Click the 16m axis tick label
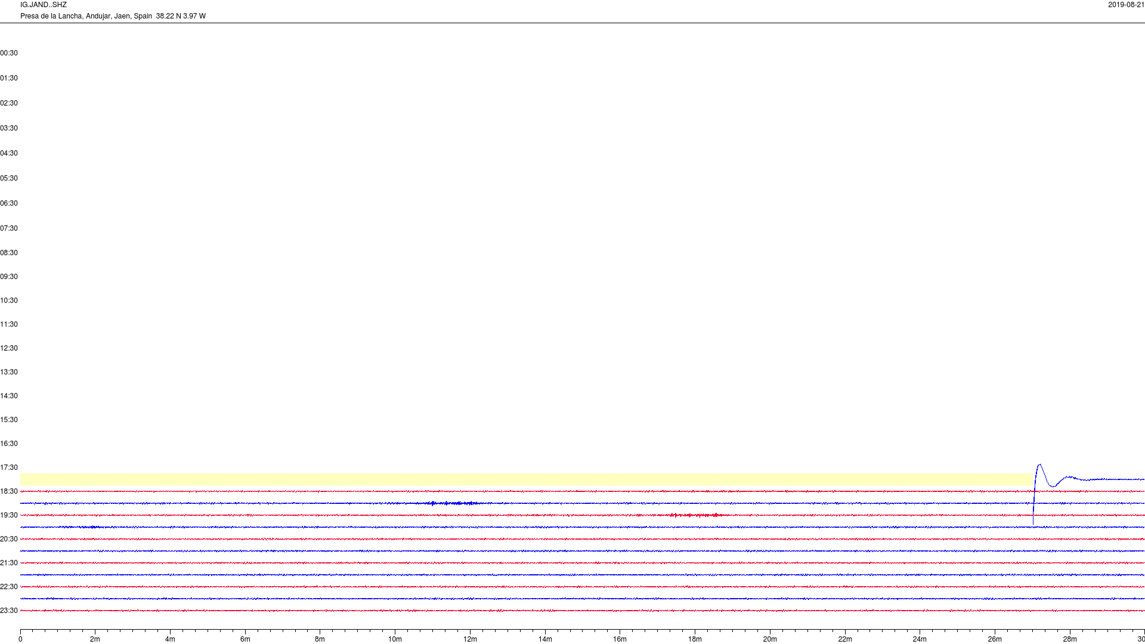The width and height of the screenshot is (1145, 644). click(x=620, y=639)
